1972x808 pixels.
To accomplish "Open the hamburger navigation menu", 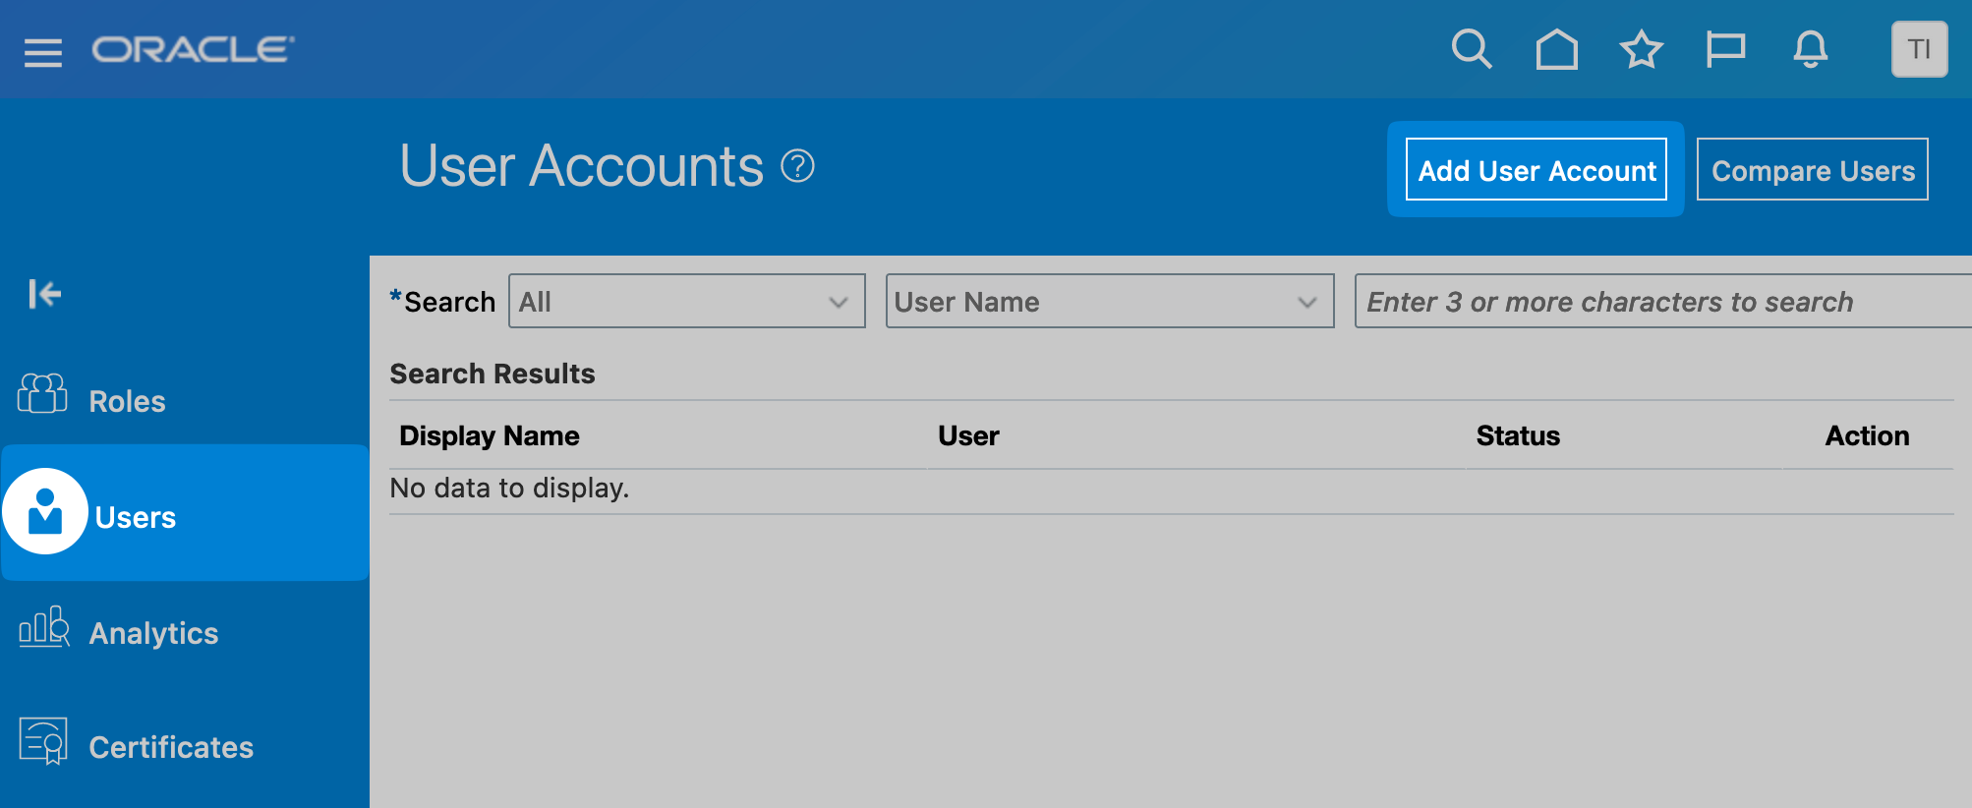I will pos(42,51).
